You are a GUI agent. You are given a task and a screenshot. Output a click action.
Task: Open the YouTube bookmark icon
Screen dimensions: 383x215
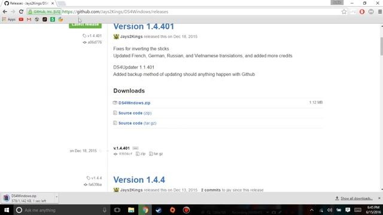point(22,19)
